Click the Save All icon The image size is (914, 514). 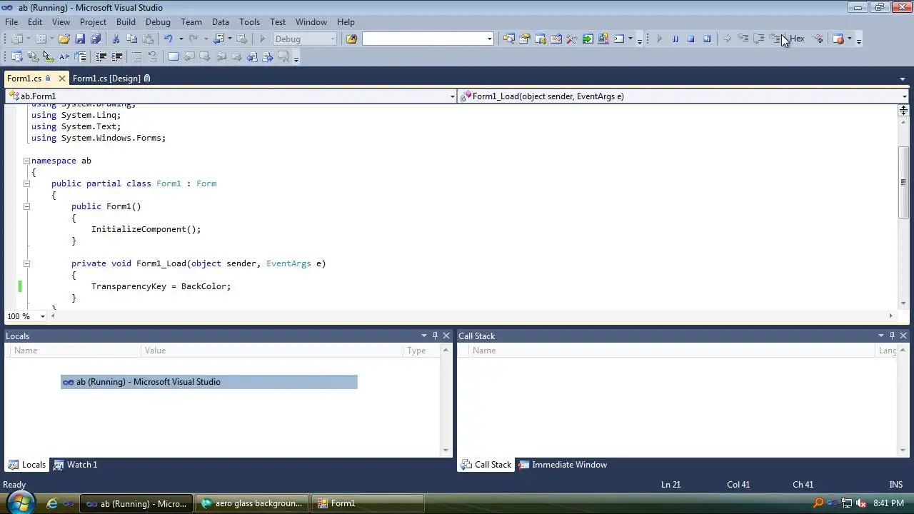(96, 39)
